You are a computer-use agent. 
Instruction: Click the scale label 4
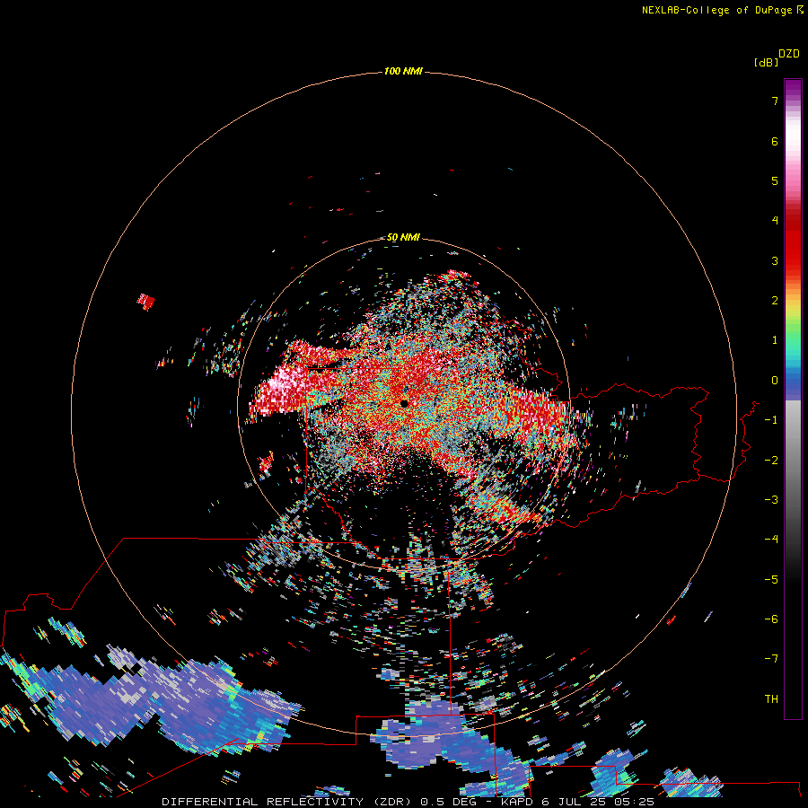pyautogui.click(x=775, y=221)
